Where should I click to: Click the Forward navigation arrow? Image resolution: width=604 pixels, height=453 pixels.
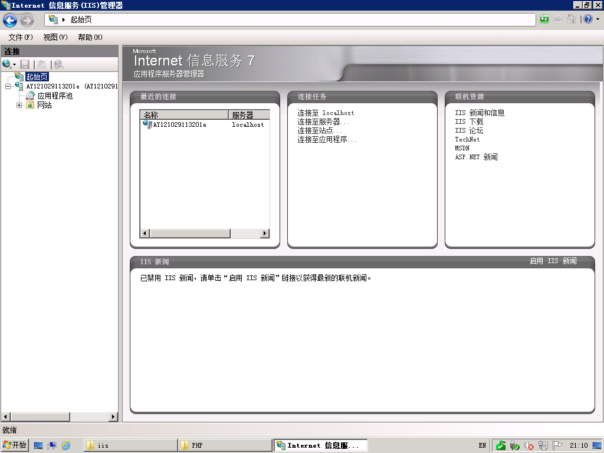pyautogui.click(x=27, y=21)
